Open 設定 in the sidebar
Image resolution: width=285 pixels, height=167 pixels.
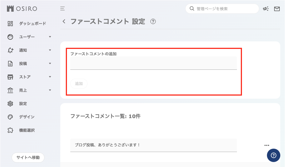point(23,104)
